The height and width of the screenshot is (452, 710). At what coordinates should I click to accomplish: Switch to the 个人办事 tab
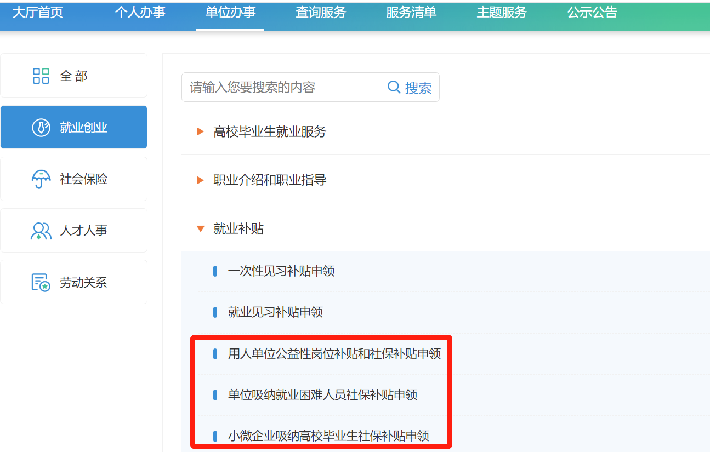point(140,13)
